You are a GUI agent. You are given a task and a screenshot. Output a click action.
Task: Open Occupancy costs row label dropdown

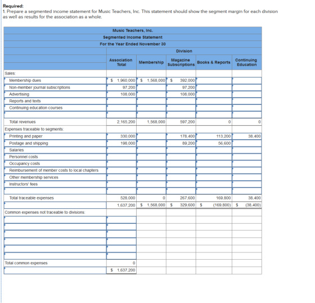coord(55,164)
